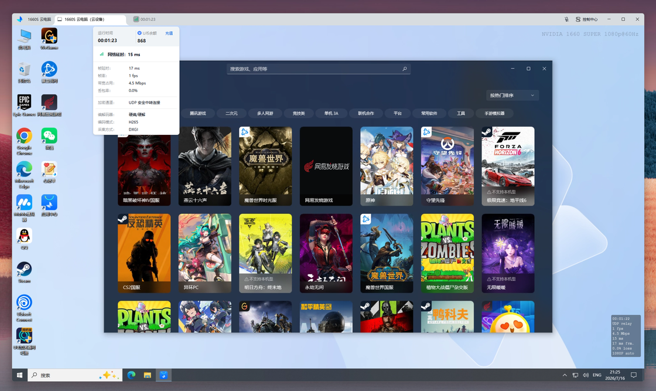Launch the Battle.net desktop shortcut
Viewport: 656px width, 391px height.
coord(49,72)
